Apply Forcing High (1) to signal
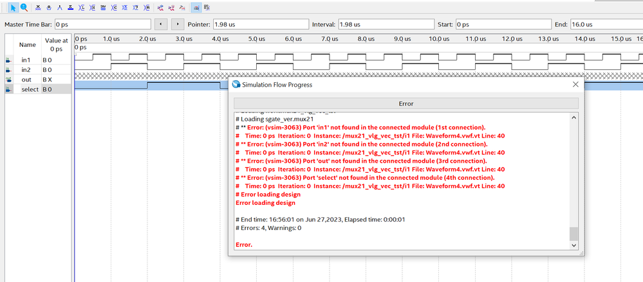This screenshot has width=643, height=282. tap(60, 8)
